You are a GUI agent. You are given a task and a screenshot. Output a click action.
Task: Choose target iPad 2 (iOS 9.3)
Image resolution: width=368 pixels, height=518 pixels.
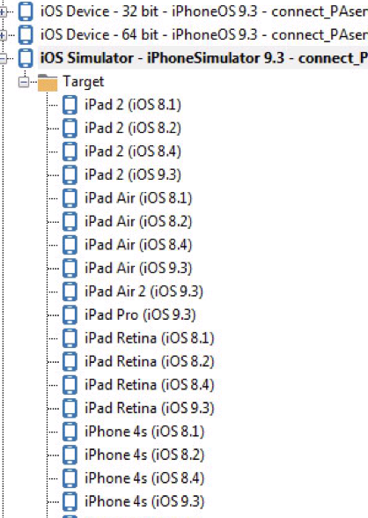133,175
